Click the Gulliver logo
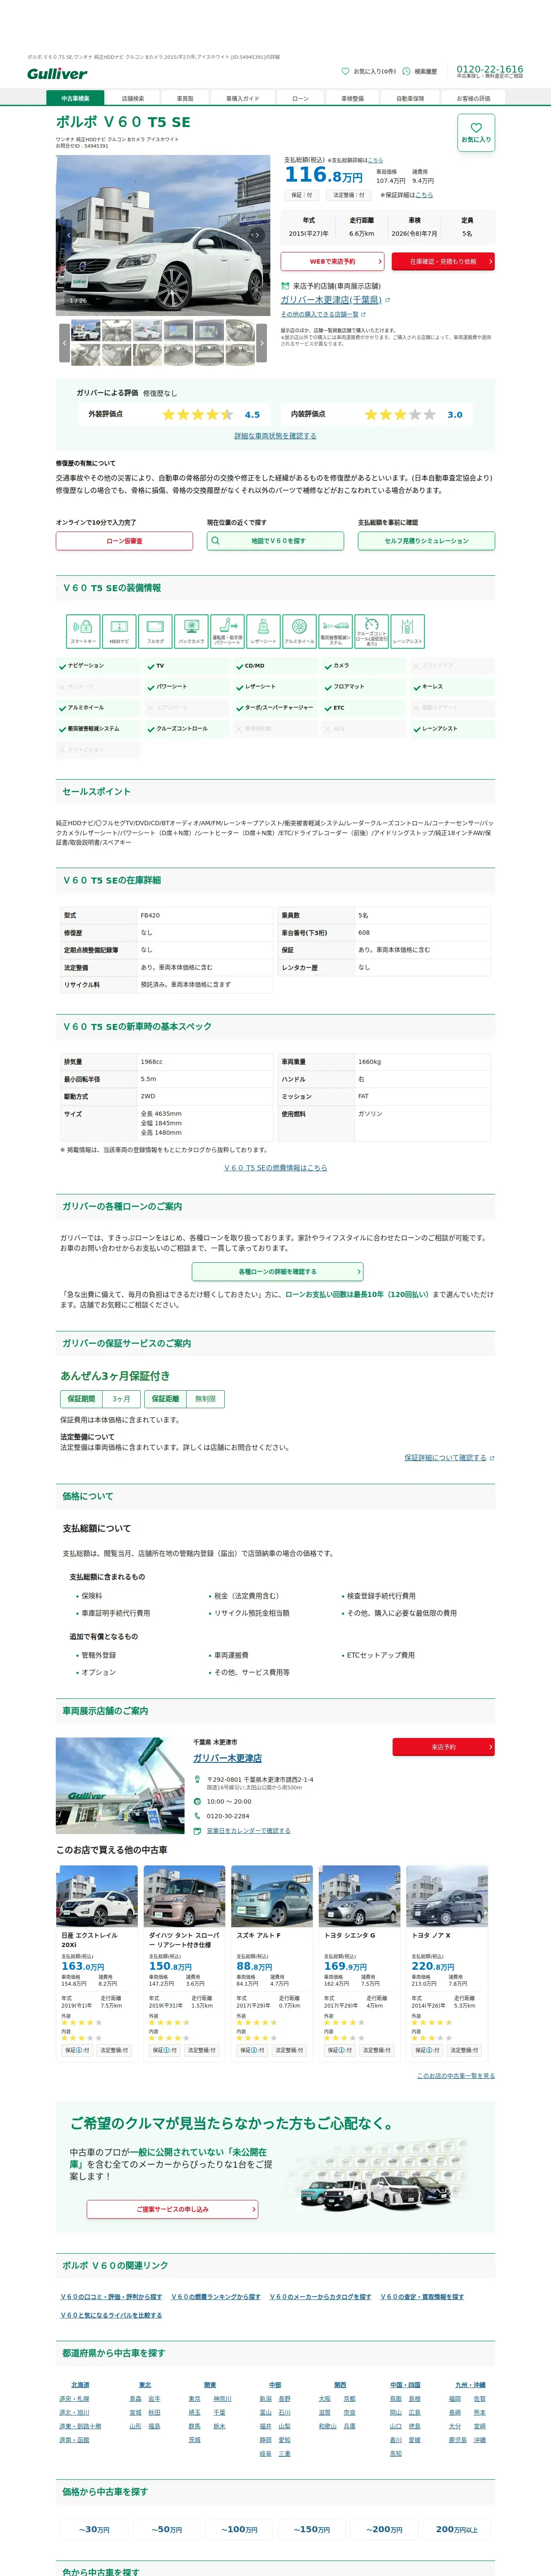This screenshot has width=551, height=2576. coord(57,74)
